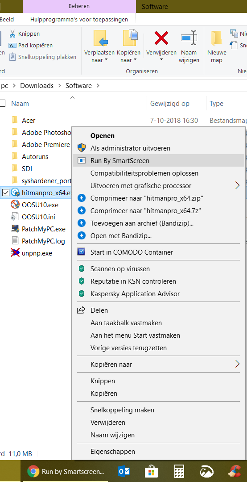This screenshot has height=482, width=247.
Task: Open Calculator from the taskbar
Action: 180,471
